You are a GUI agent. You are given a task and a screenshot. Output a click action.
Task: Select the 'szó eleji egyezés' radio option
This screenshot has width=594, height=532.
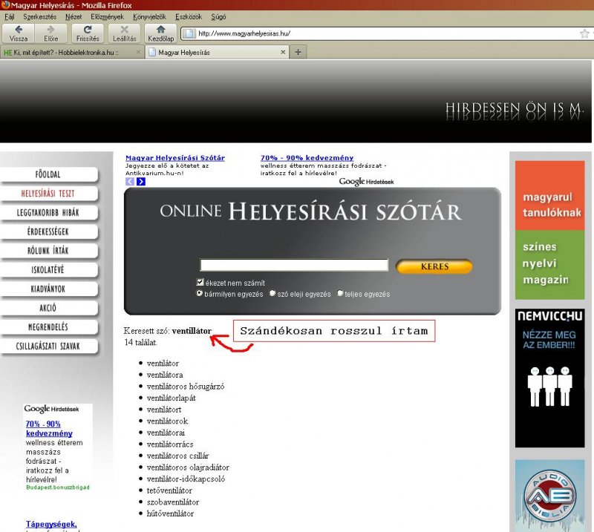point(272,293)
